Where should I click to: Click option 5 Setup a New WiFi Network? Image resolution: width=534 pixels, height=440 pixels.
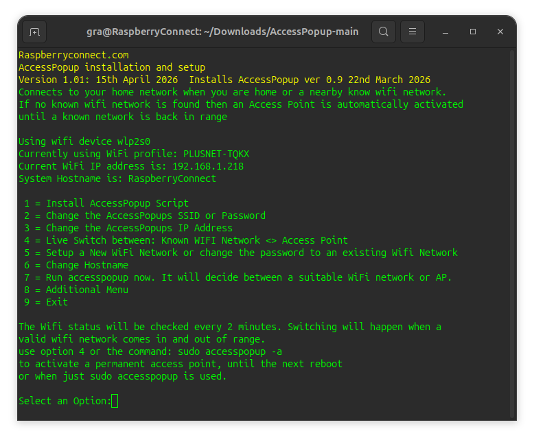[x=241, y=253]
